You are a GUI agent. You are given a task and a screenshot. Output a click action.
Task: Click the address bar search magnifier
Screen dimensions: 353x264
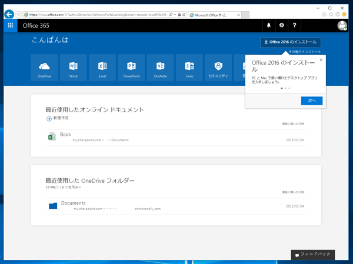point(171,15)
